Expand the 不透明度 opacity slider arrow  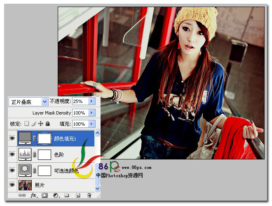click(x=91, y=101)
